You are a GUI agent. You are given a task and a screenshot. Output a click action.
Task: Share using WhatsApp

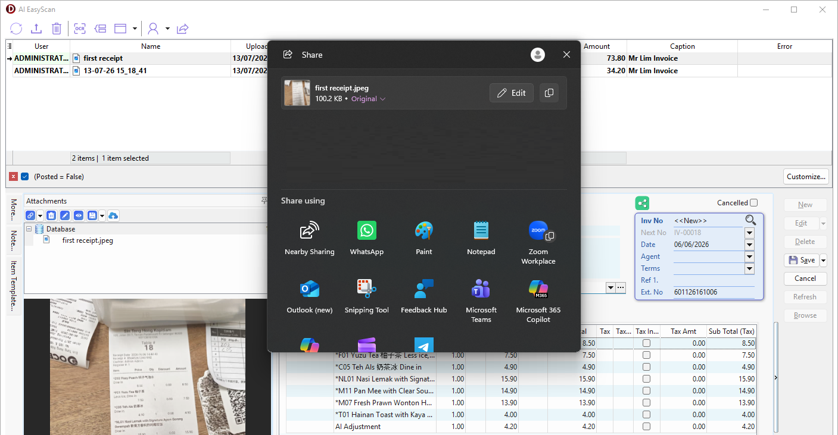click(367, 239)
